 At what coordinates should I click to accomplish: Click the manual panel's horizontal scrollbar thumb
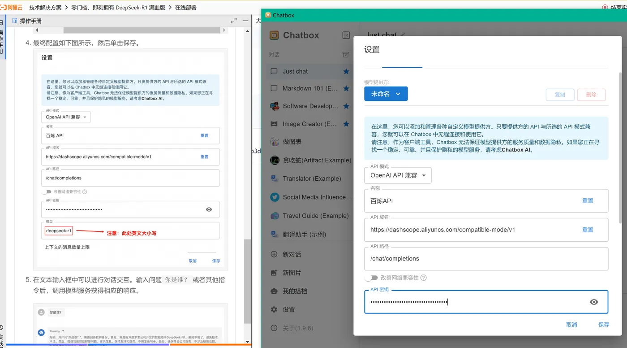click(x=142, y=30)
